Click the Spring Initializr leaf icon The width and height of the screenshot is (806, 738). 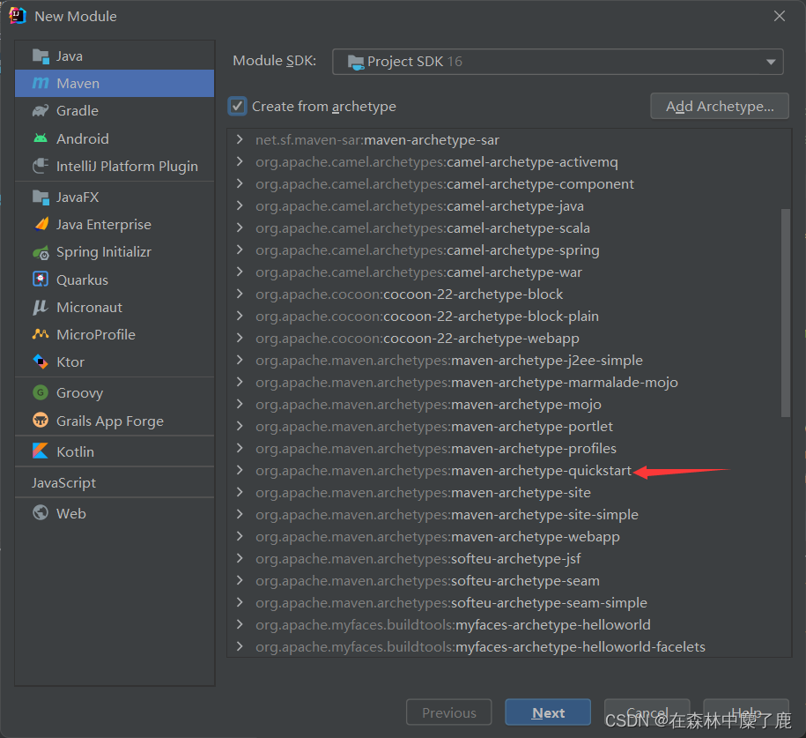coord(41,252)
